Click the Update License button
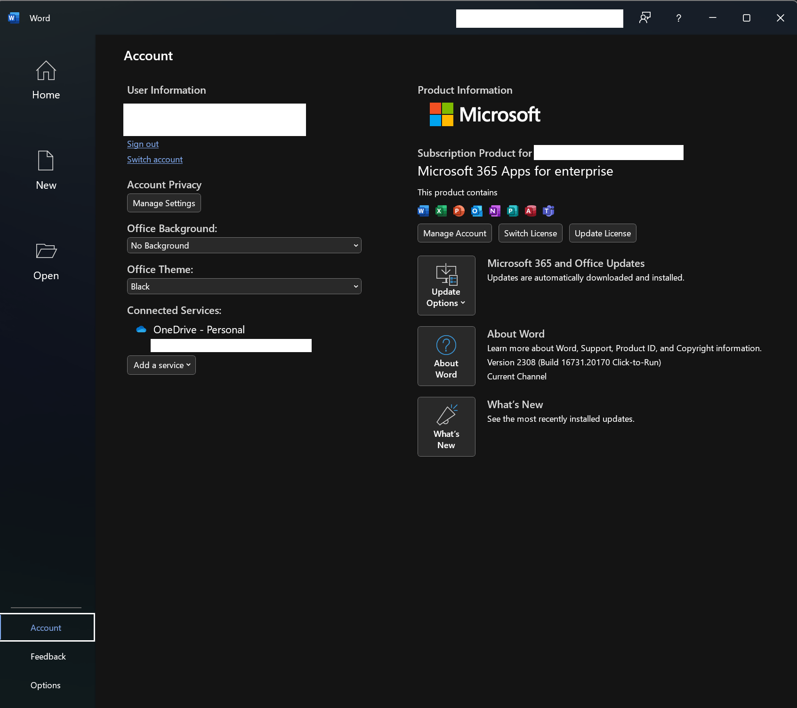The image size is (797, 708). 603,233
